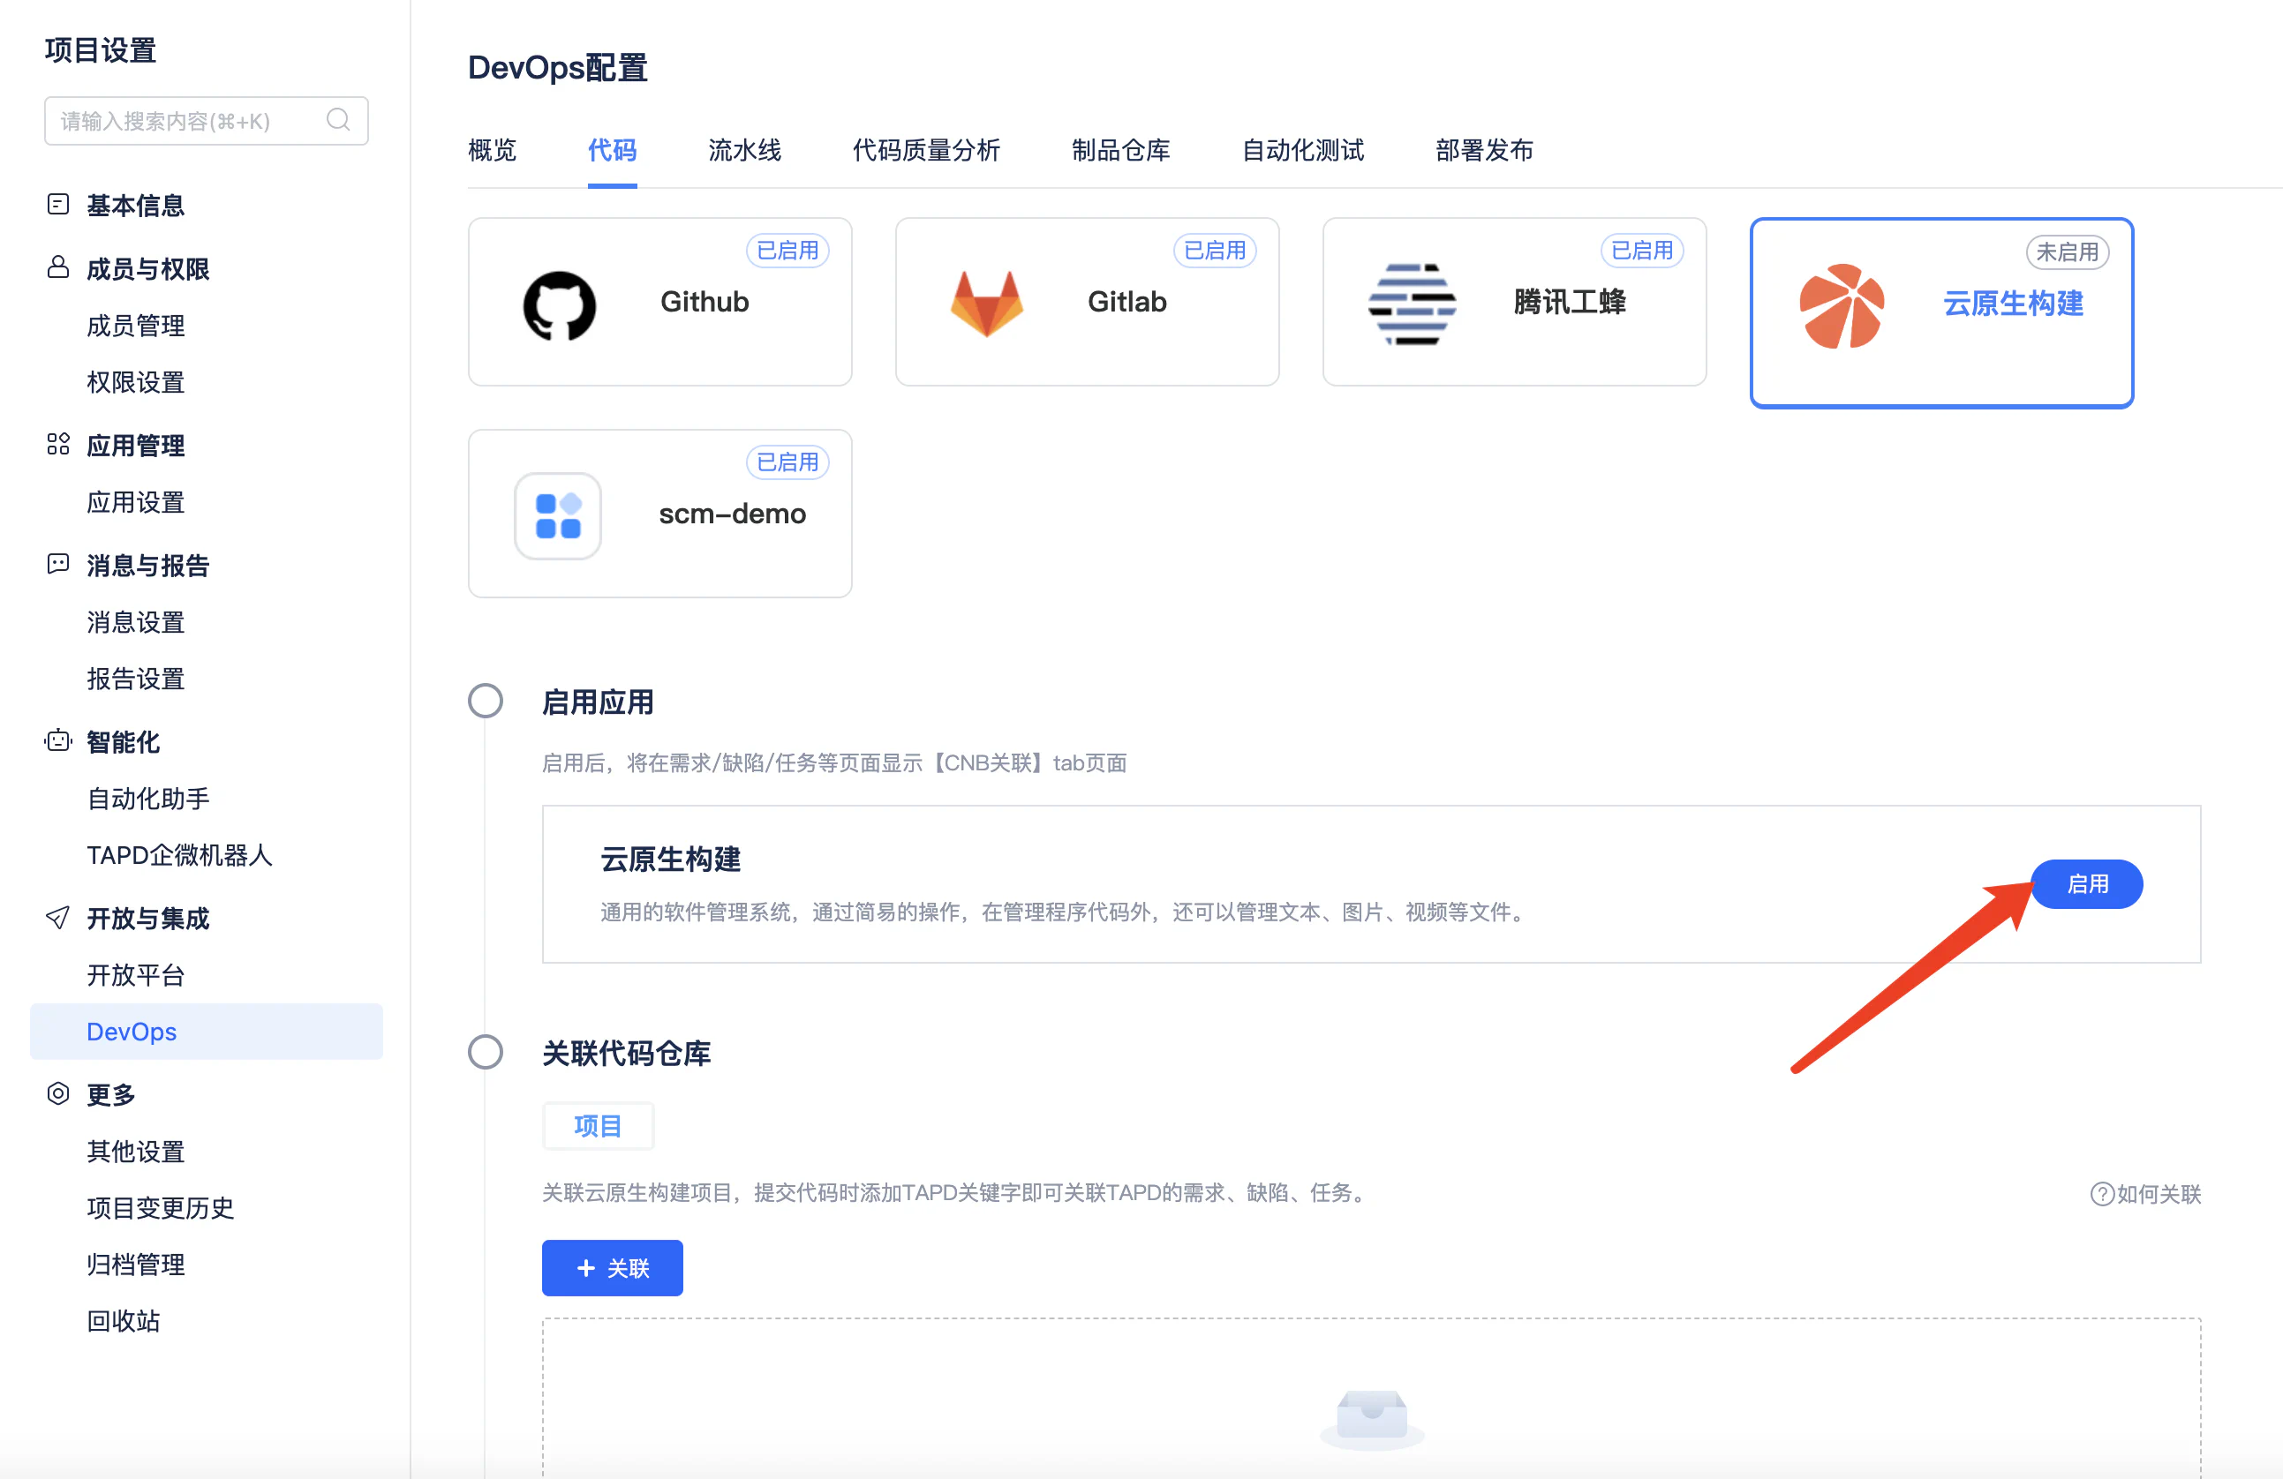Collapse the 成员与权限 sidebar section
Viewport: 2283px width, 1479px height.
[147, 268]
